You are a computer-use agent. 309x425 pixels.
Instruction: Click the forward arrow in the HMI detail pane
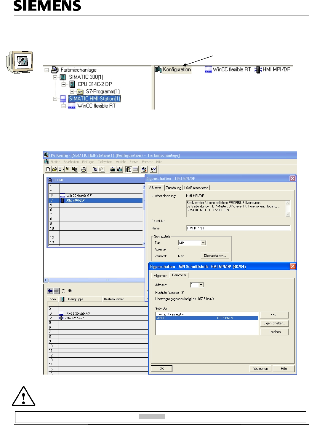click(x=56, y=291)
